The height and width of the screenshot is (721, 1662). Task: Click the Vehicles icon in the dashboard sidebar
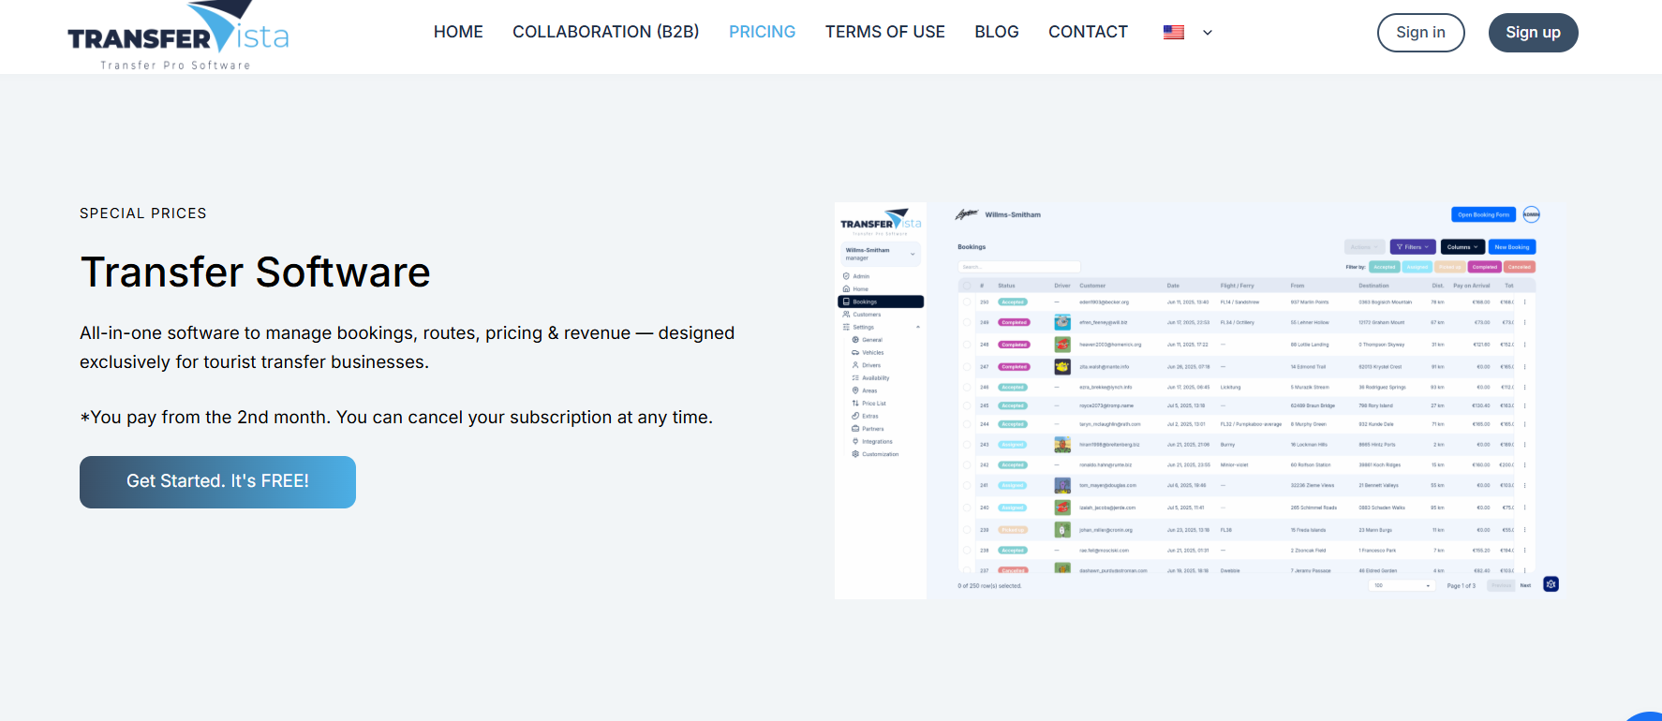[x=855, y=353]
